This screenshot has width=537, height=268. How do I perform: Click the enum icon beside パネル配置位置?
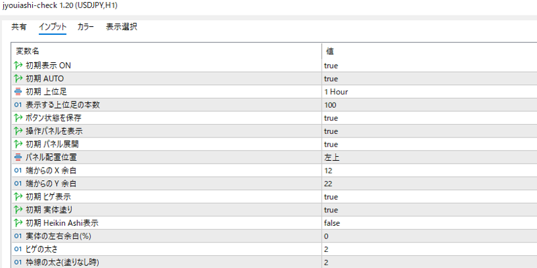click(18, 157)
